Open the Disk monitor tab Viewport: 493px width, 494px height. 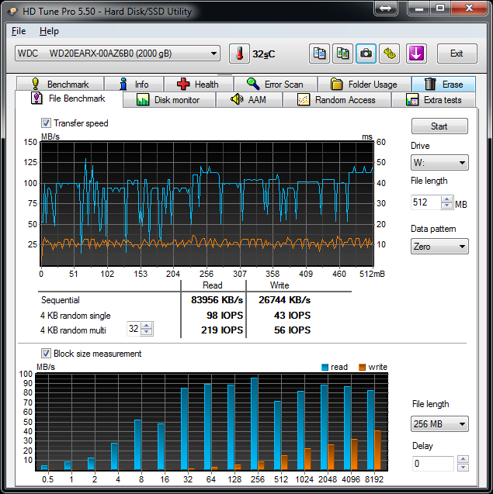tap(168, 100)
